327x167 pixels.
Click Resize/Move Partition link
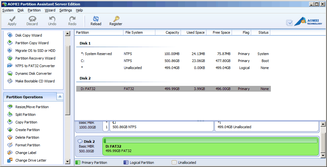(32, 107)
